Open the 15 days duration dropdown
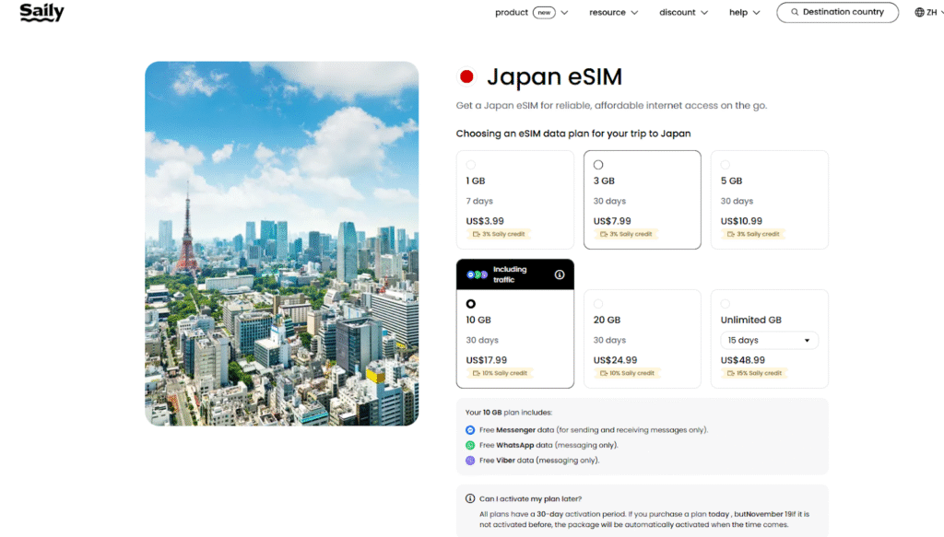 768,341
